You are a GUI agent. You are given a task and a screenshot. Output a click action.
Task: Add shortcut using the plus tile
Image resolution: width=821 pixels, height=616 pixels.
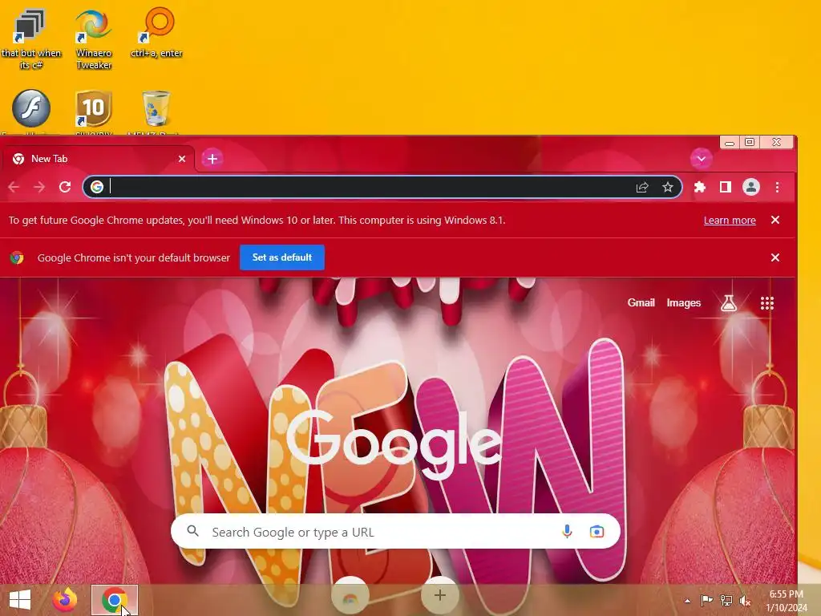pos(440,595)
